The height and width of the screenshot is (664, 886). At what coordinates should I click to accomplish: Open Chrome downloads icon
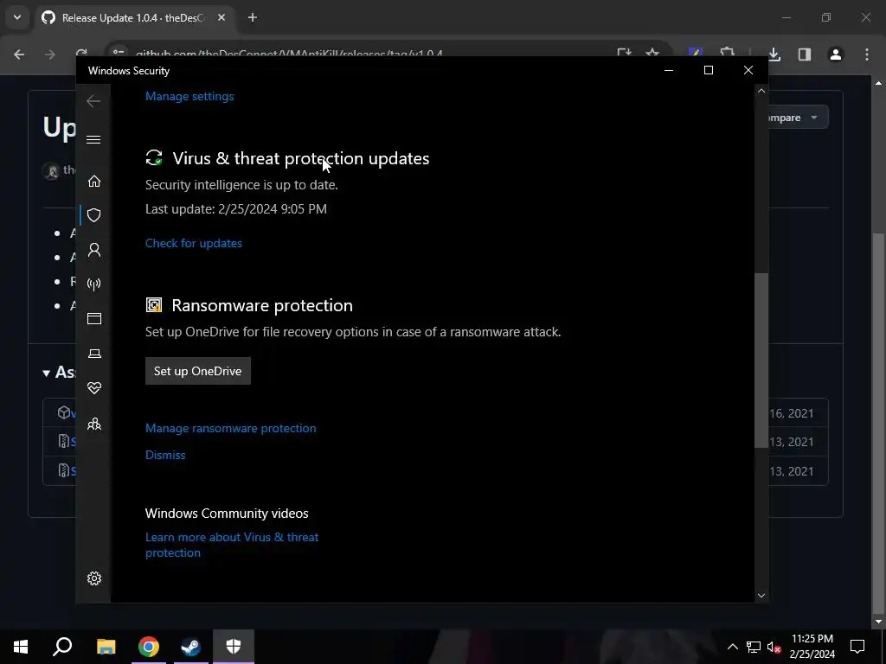[774, 54]
